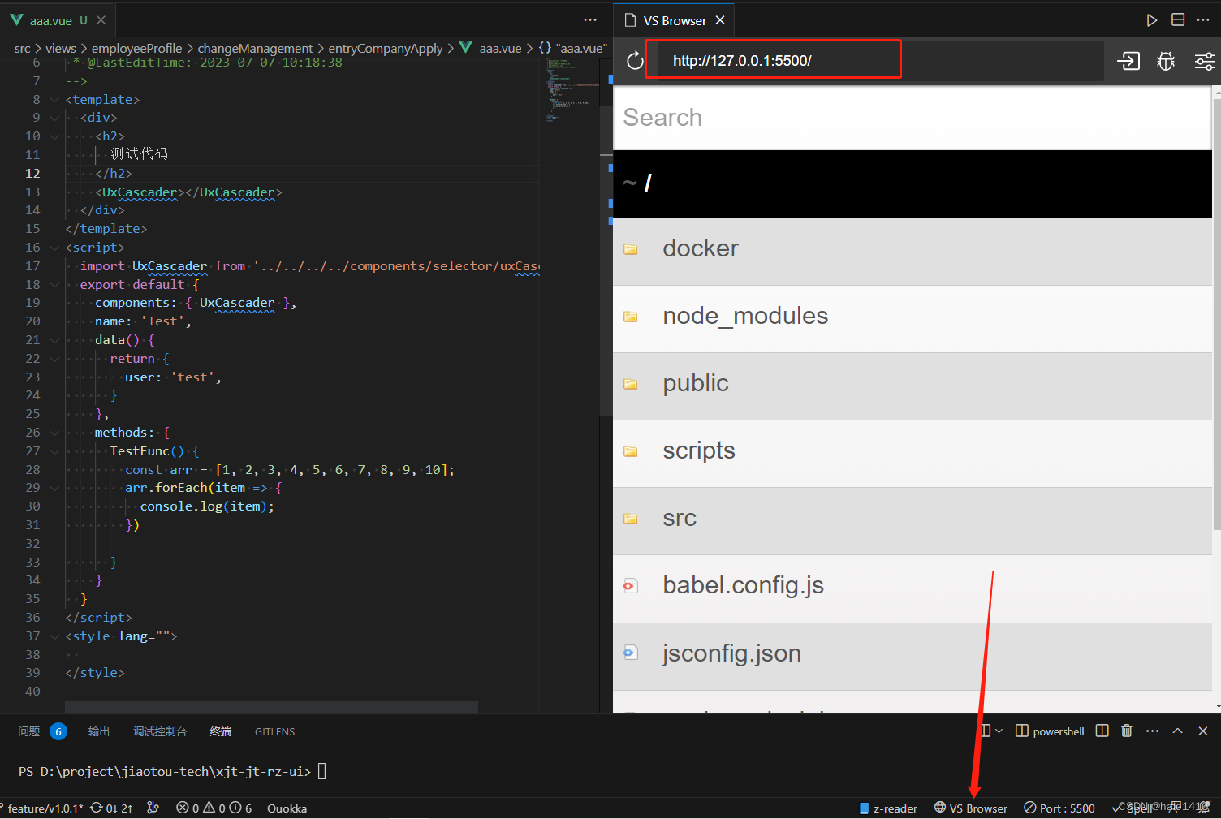Select the 终端 (Terminal) panel tab
Viewport: 1221px width, 819px height.
(221, 731)
